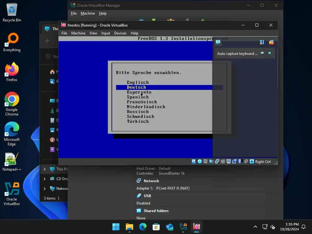Click the delete all notifications icon
The height and width of the screenshot is (234, 312).
[x=271, y=42]
